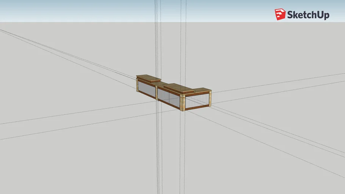Pick the left pair of vertical guide lines
The width and height of the screenshot is (345, 194).
(x=156, y=38)
